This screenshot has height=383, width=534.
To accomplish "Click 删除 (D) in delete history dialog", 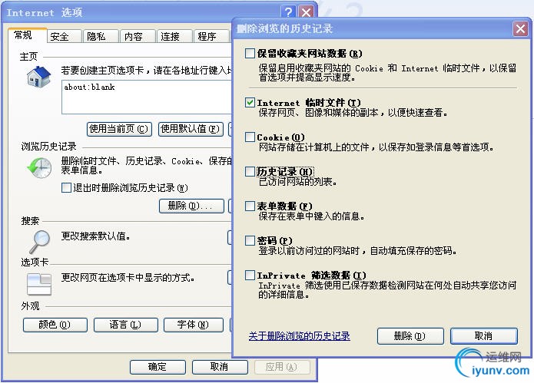I will 410,336.
